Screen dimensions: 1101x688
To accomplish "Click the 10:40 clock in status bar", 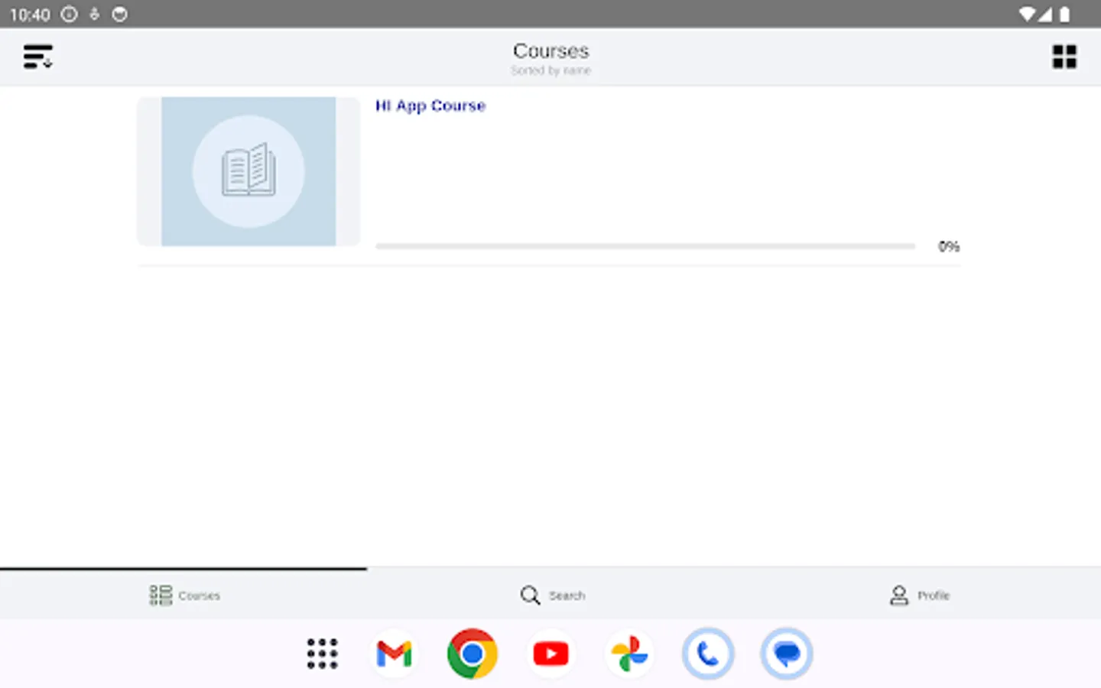I will point(30,15).
